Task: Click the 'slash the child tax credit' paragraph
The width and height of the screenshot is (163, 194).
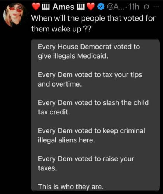Action: 93,107
